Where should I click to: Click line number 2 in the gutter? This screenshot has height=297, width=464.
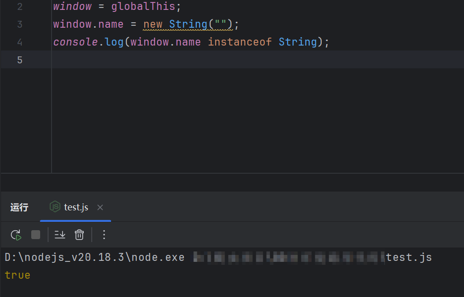coord(19,7)
